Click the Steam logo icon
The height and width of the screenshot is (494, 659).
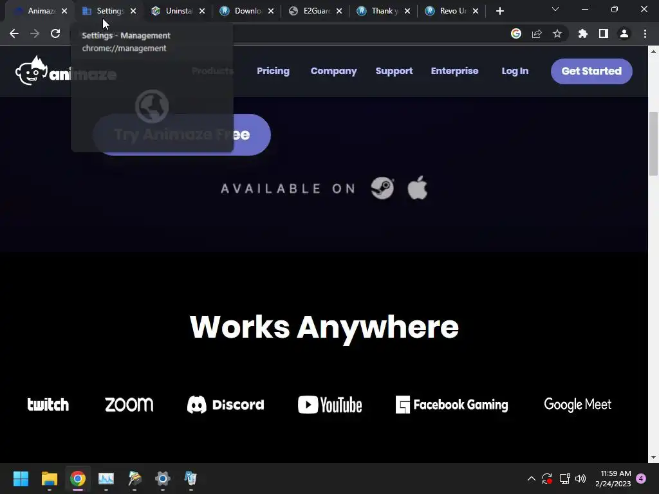click(x=382, y=188)
